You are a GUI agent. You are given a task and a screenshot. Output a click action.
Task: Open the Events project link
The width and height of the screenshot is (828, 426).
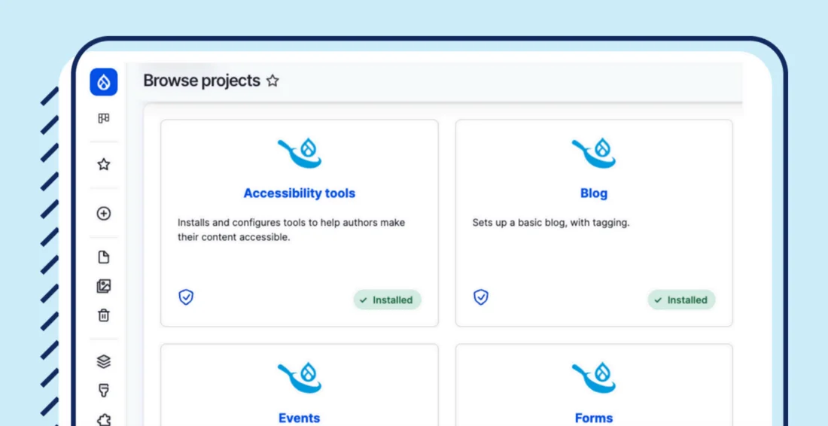(x=299, y=418)
